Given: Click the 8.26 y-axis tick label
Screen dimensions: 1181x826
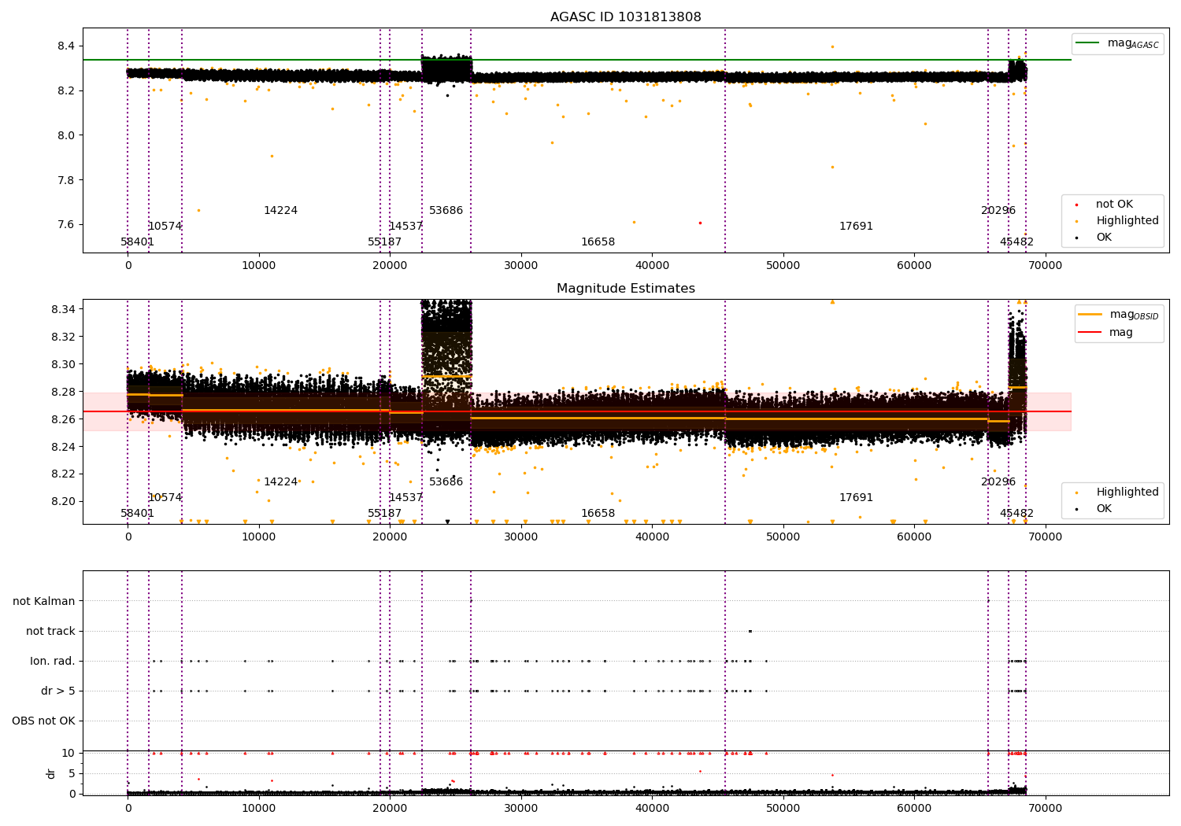Looking at the screenshot, I should tap(63, 419).
